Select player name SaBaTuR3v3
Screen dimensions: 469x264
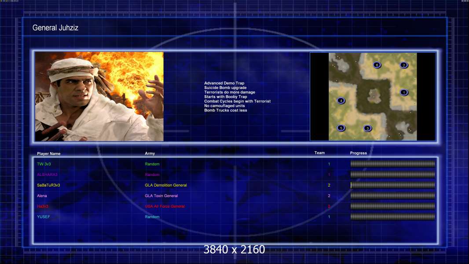click(x=48, y=185)
